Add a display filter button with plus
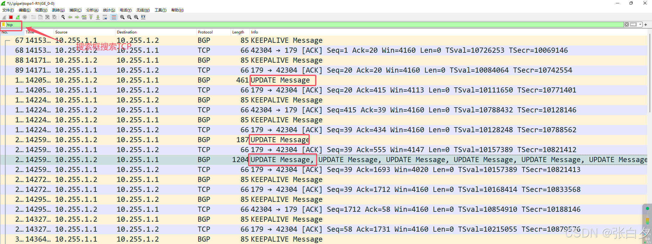652x244 pixels. (646, 25)
